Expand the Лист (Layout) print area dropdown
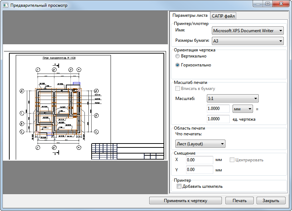The height and width of the screenshot is (211, 292). coord(200,144)
